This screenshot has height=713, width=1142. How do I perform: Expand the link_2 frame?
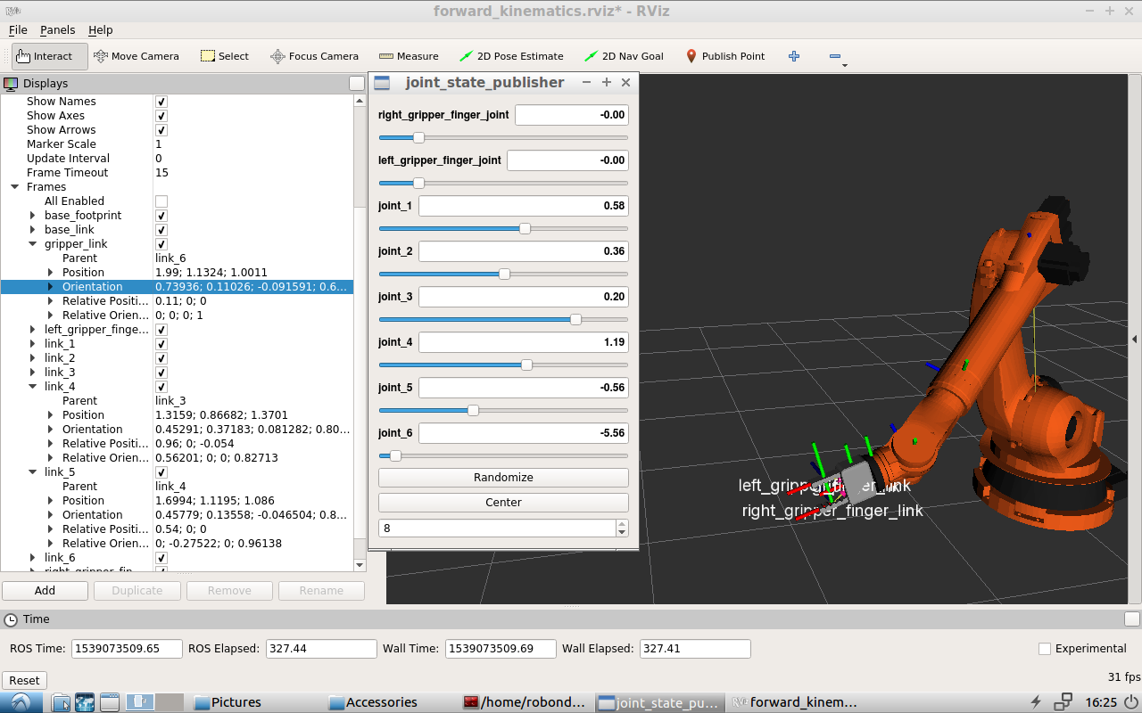32,358
